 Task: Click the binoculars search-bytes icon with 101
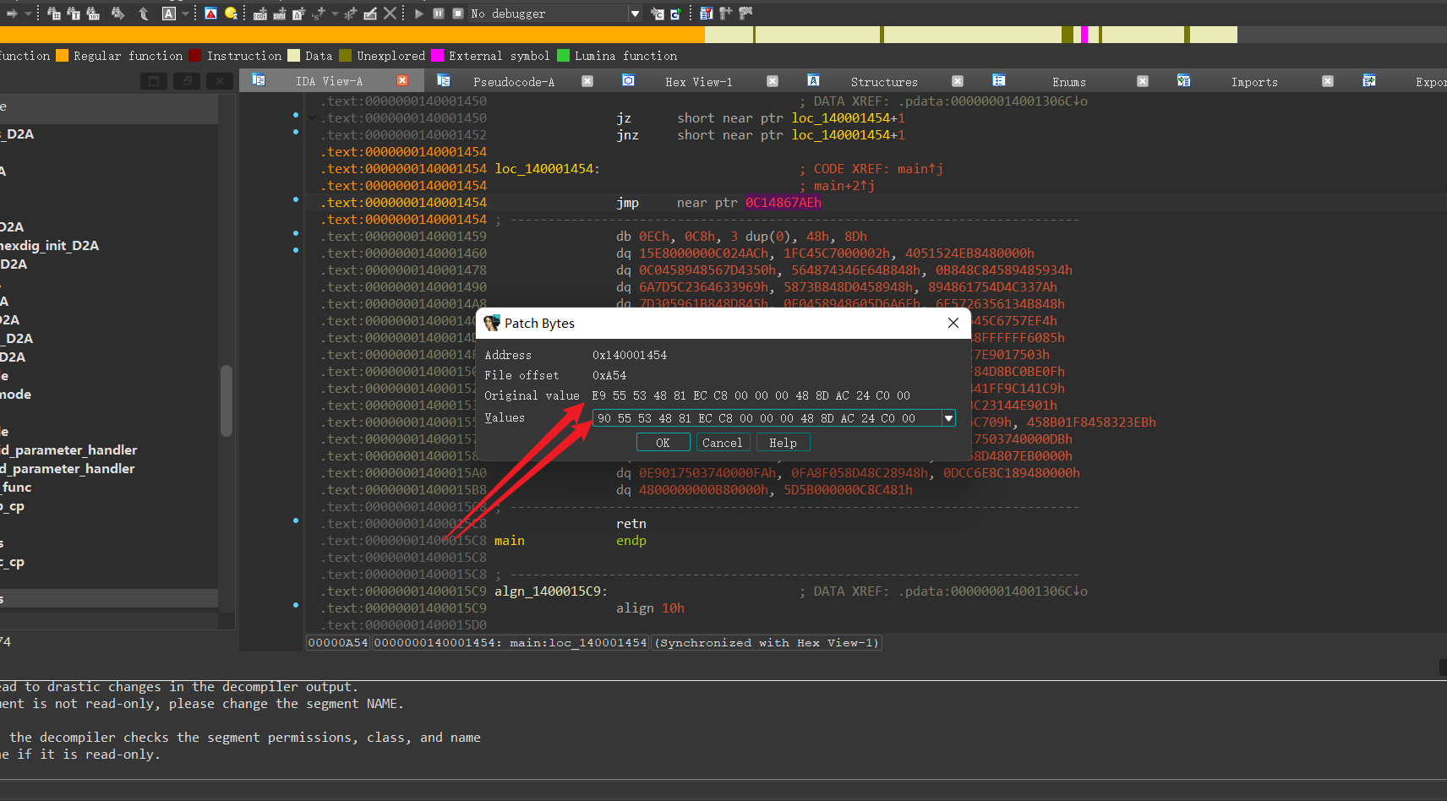(93, 14)
